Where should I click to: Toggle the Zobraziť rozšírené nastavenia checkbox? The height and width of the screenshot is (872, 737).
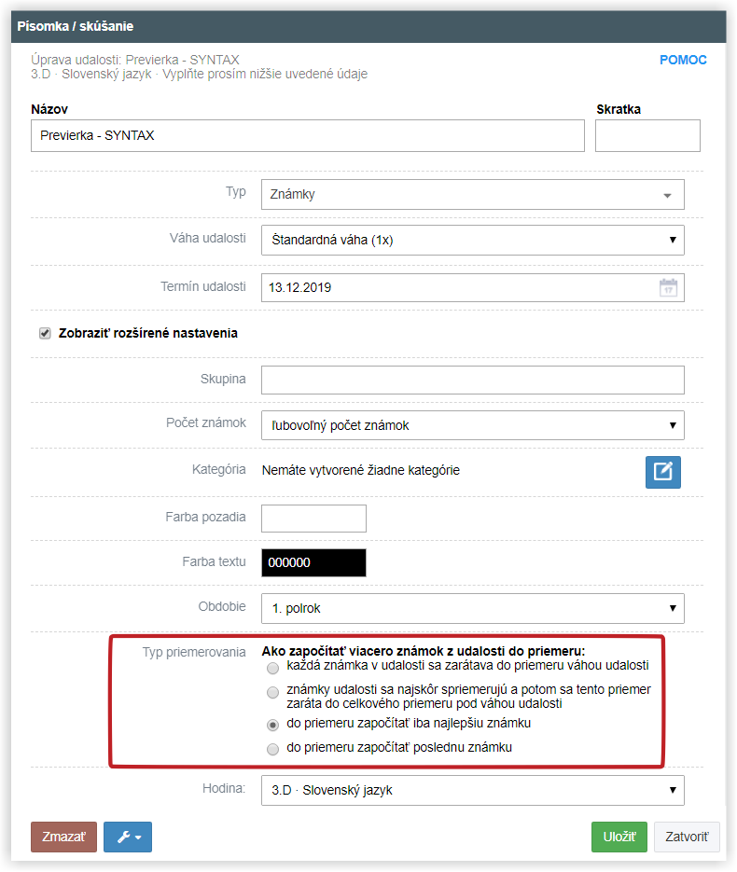click(x=45, y=333)
